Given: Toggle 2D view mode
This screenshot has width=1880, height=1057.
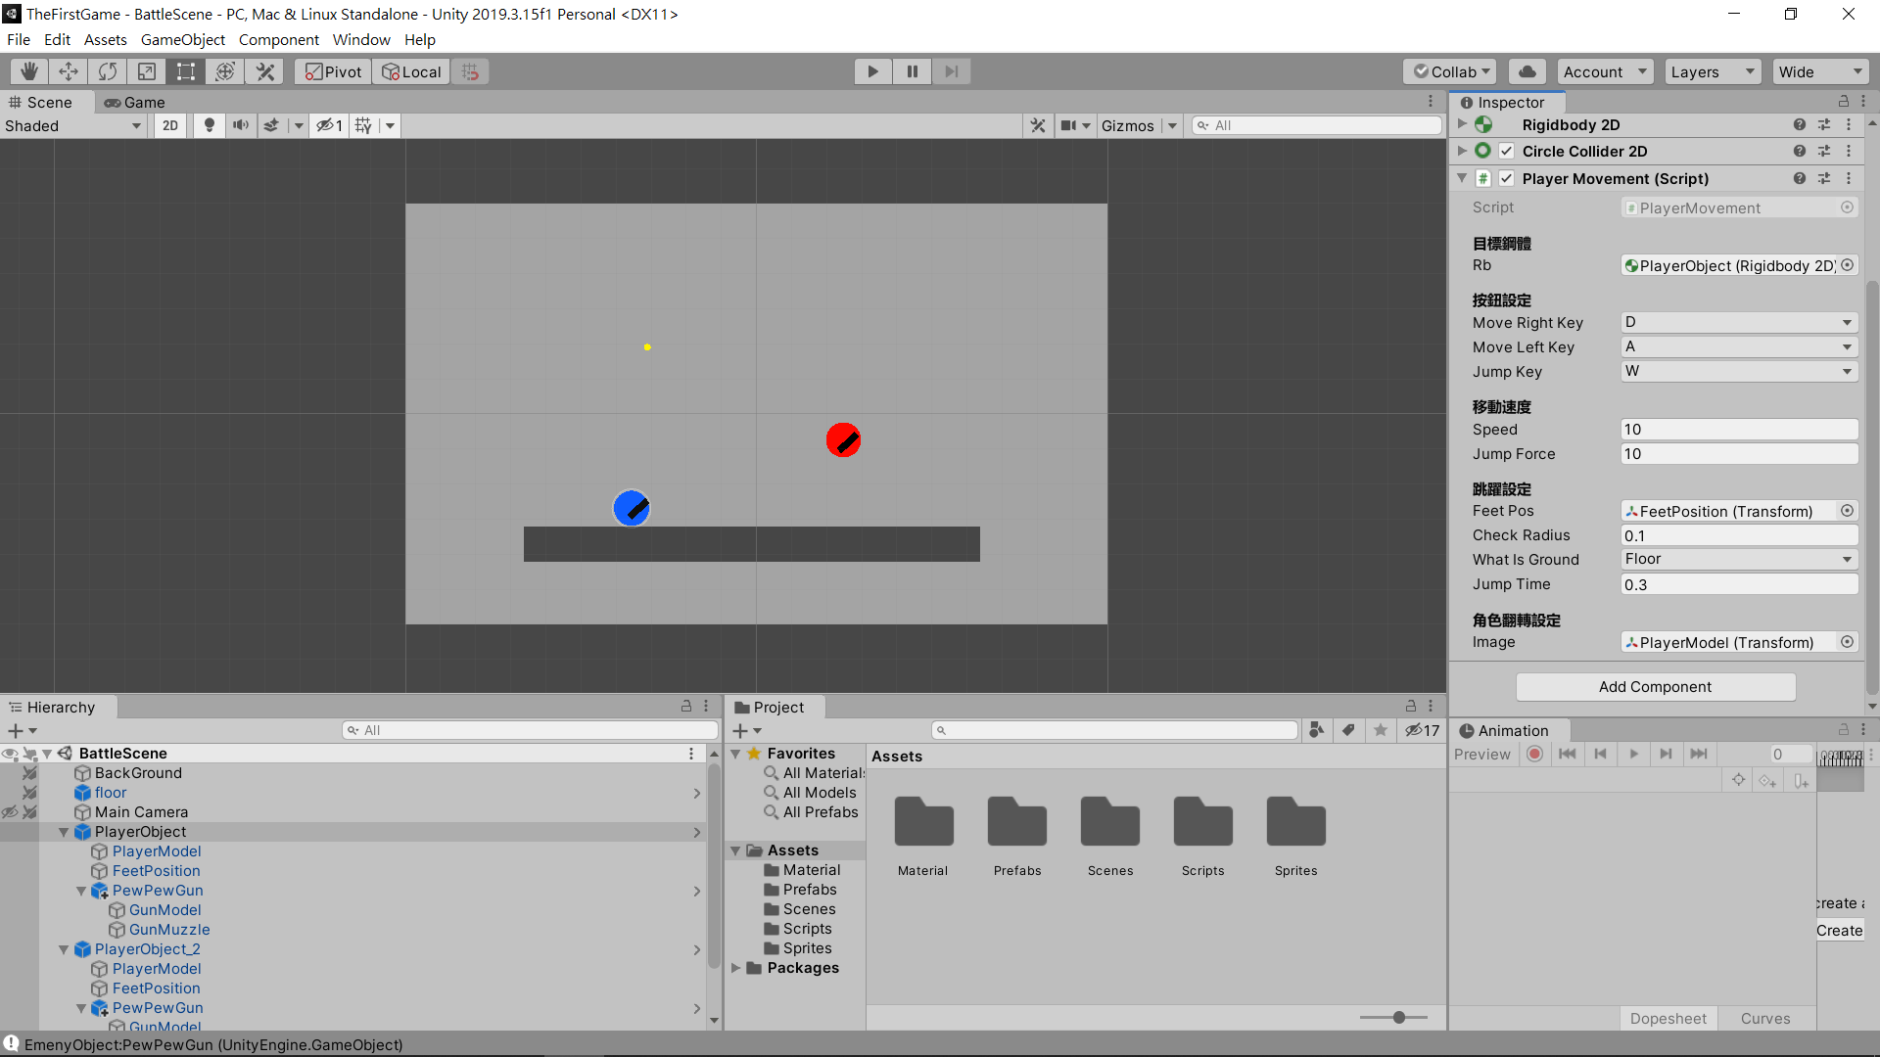Looking at the screenshot, I should (170, 125).
